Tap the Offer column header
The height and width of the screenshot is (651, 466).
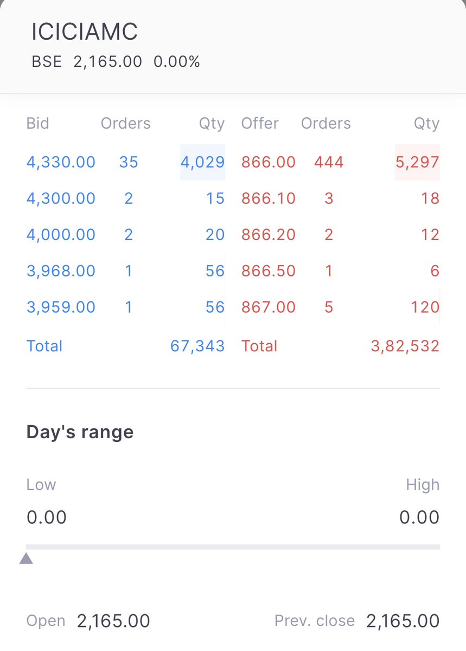(260, 123)
